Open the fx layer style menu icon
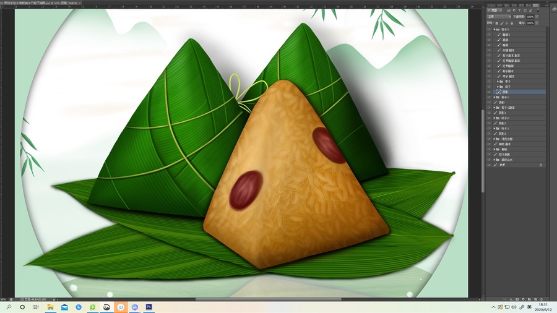The height and width of the screenshot is (313, 557). (511, 299)
